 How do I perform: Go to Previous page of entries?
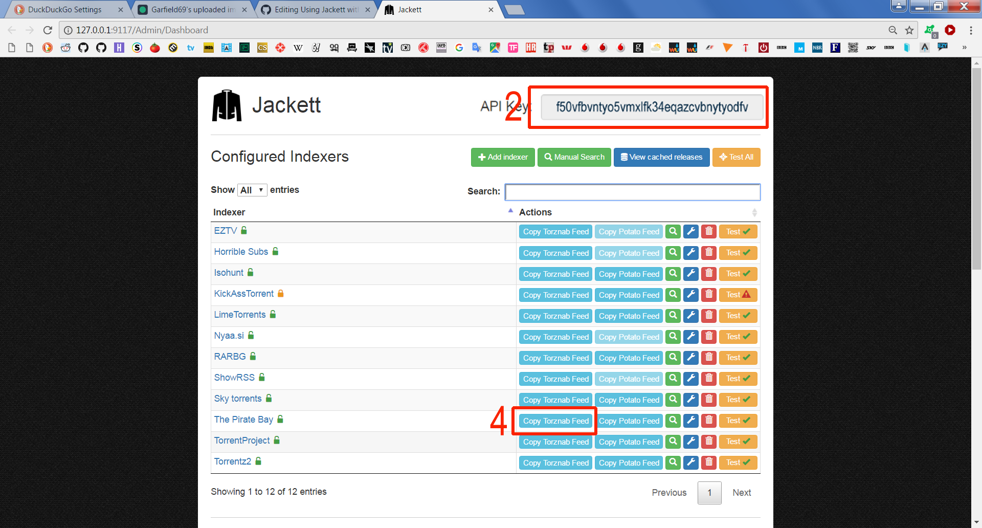coord(669,493)
